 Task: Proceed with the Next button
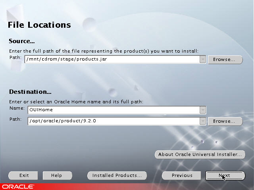click(x=225, y=176)
